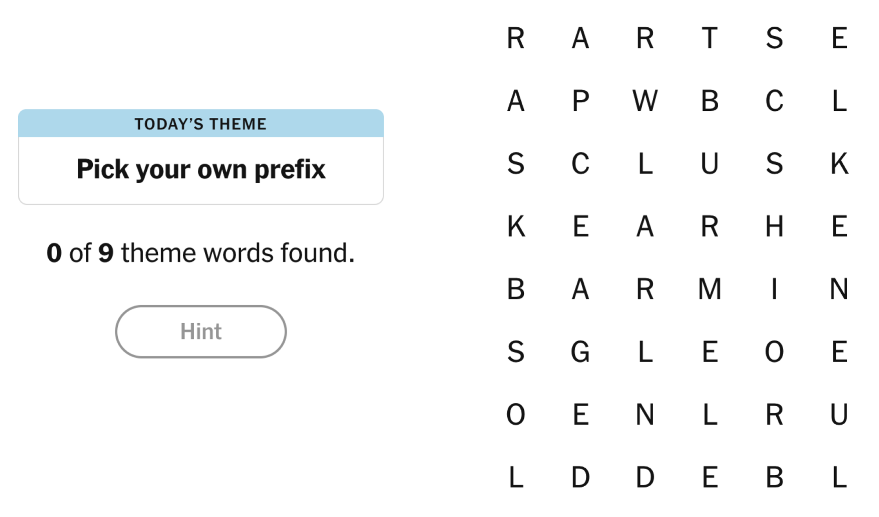Tap the letter W between P and B

point(645,101)
